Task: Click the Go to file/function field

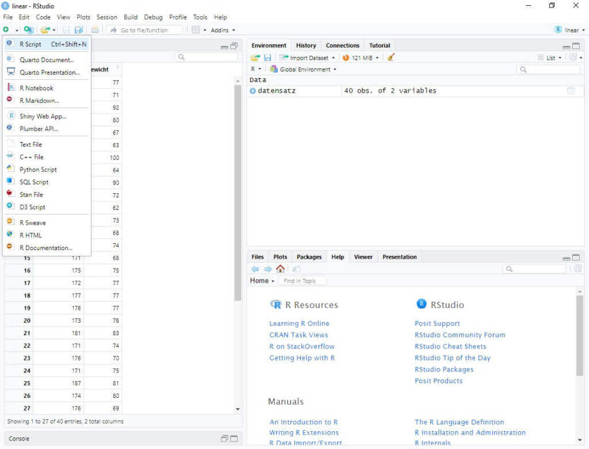Action: pyautogui.click(x=144, y=30)
